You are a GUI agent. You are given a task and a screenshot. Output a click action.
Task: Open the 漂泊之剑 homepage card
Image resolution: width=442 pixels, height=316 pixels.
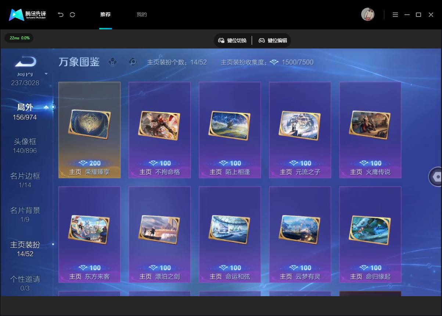[x=159, y=234]
